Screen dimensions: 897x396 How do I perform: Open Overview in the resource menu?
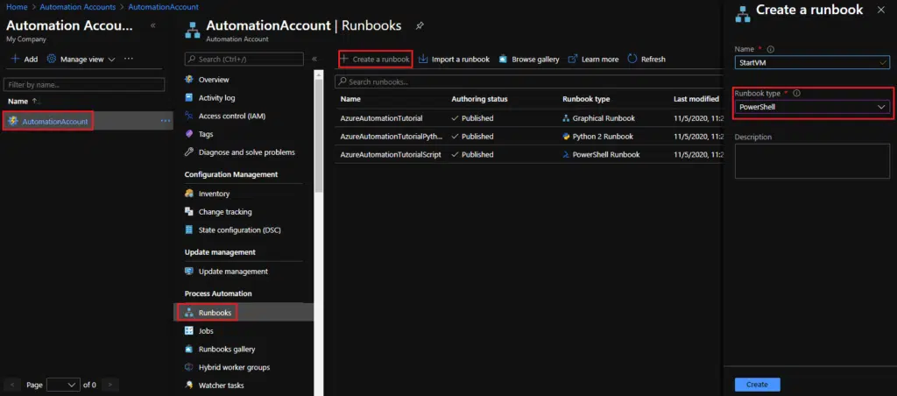[214, 80]
